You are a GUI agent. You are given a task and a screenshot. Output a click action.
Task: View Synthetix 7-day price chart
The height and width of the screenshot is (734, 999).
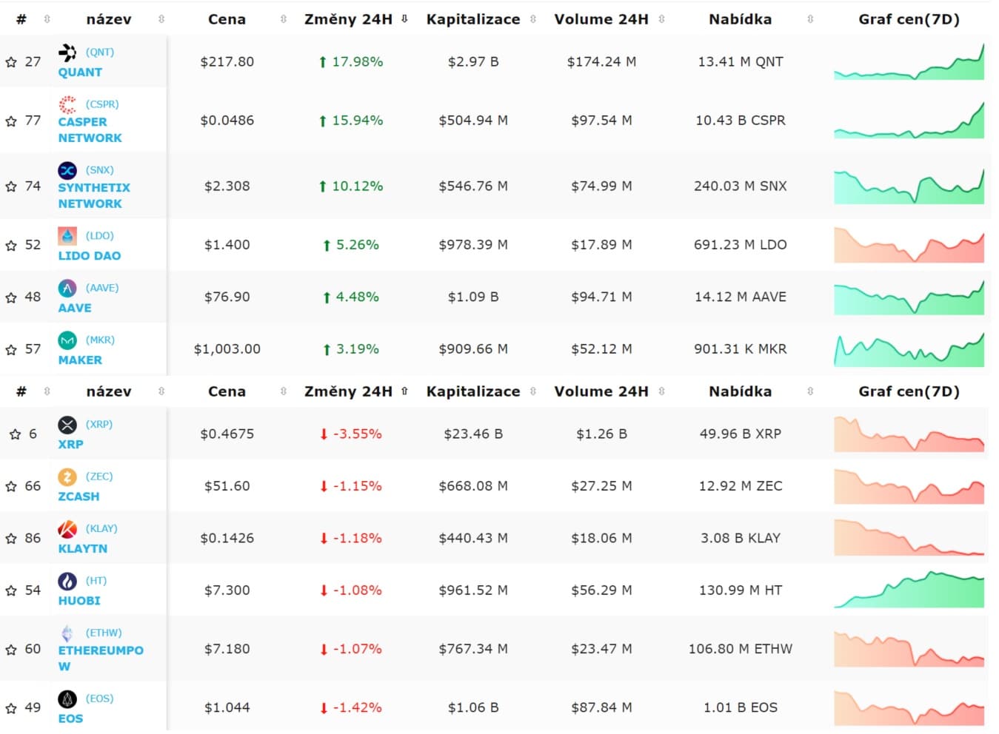909,186
